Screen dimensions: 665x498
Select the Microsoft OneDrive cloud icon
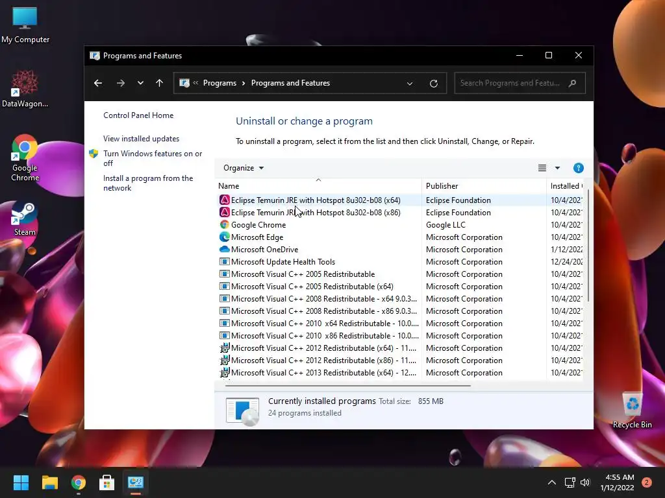pyautogui.click(x=224, y=250)
